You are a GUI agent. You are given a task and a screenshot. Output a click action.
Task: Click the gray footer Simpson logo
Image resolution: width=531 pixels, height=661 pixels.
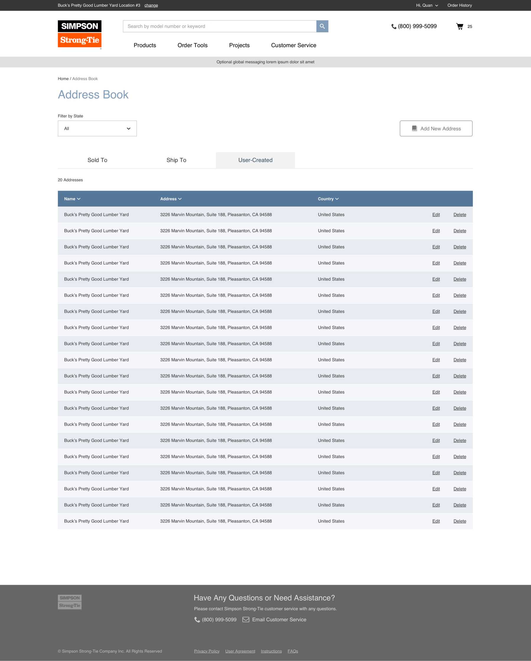70,602
